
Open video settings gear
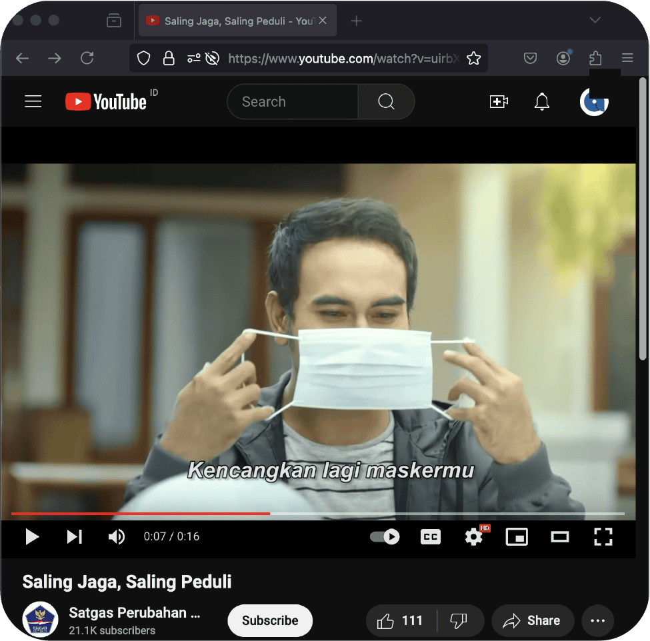[x=474, y=536]
